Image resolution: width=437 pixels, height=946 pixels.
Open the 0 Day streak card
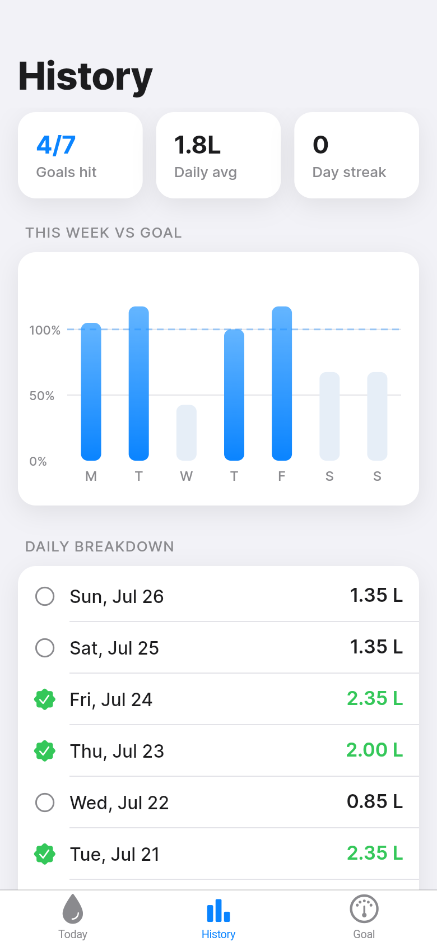(x=357, y=155)
